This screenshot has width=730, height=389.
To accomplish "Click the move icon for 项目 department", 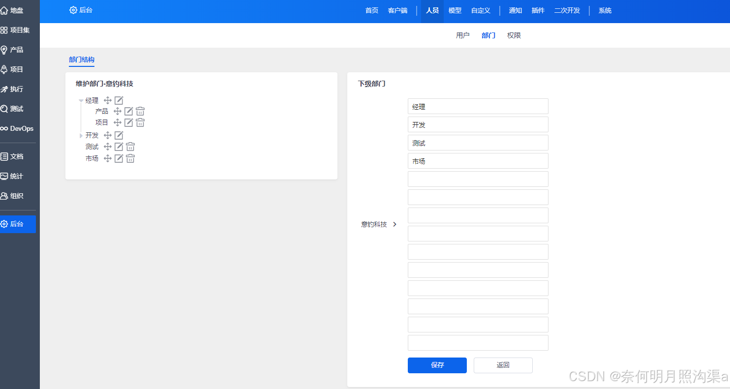I will (x=118, y=122).
